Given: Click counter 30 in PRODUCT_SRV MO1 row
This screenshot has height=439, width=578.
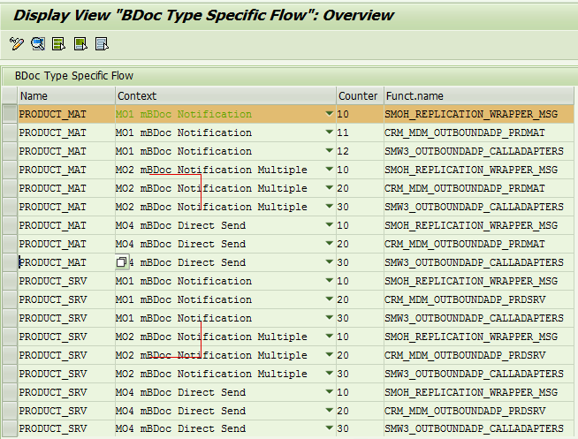Looking at the screenshot, I should pyautogui.click(x=343, y=318).
